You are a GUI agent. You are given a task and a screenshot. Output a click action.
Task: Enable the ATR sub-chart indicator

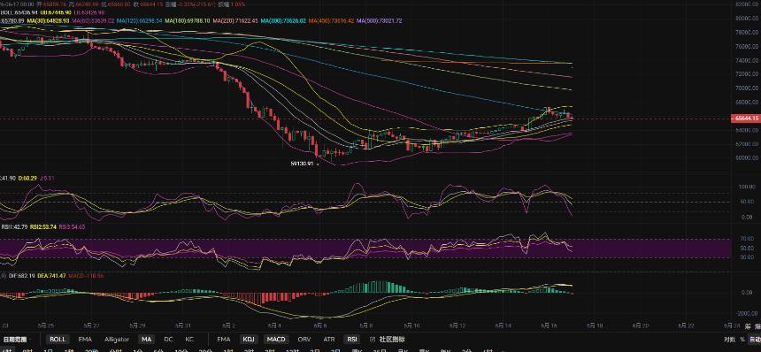coord(329,340)
